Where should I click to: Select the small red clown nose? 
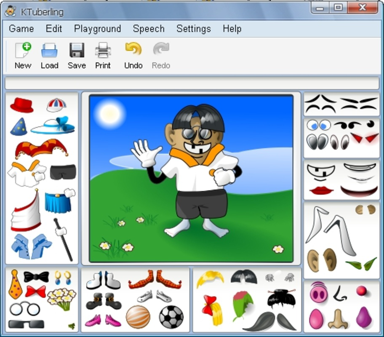pos(361,291)
